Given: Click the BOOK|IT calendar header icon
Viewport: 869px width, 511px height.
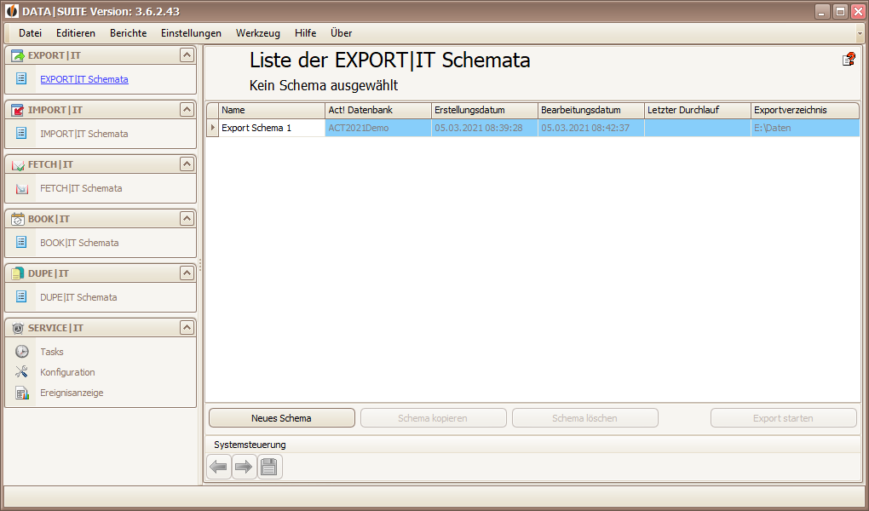Looking at the screenshot, I should coord(18,219).
